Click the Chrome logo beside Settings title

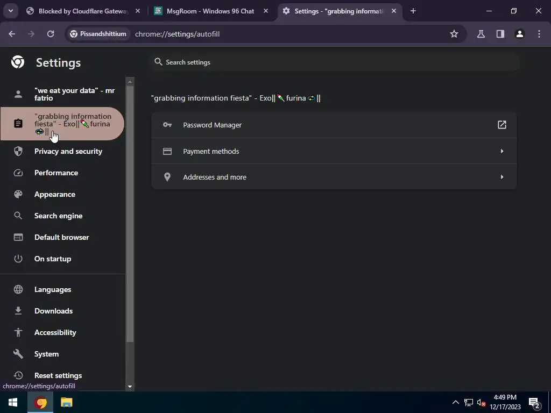pos(18,62)
